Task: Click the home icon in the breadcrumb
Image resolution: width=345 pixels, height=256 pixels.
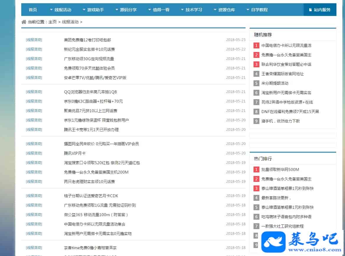Action: click(24, 22)
